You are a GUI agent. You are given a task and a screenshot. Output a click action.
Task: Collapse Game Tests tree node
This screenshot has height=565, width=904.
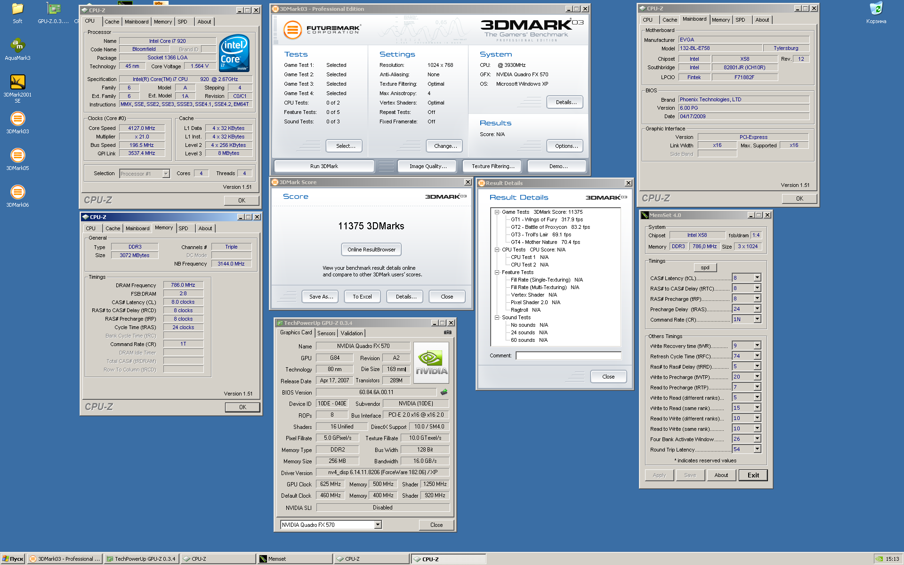click(497, 212)
